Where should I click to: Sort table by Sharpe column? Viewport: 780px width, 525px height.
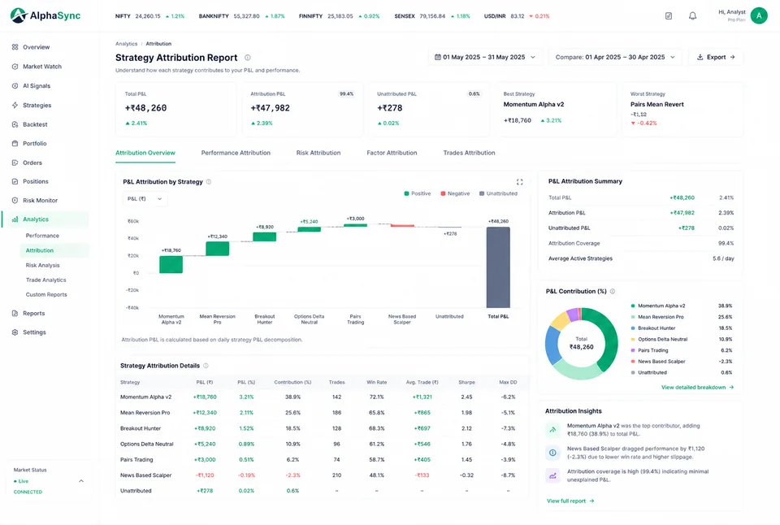(466, 382)
